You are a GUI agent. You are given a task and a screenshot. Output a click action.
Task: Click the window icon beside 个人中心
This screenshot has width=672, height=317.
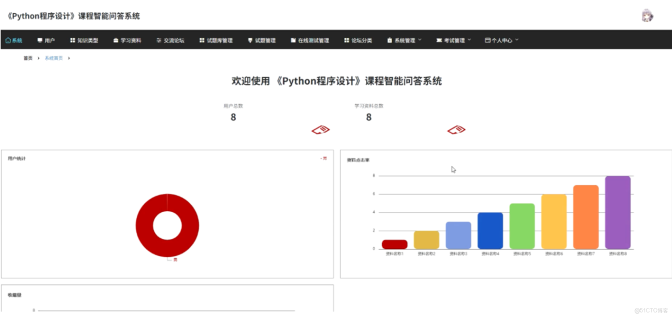pyautogui.click(x=488, y=41)
